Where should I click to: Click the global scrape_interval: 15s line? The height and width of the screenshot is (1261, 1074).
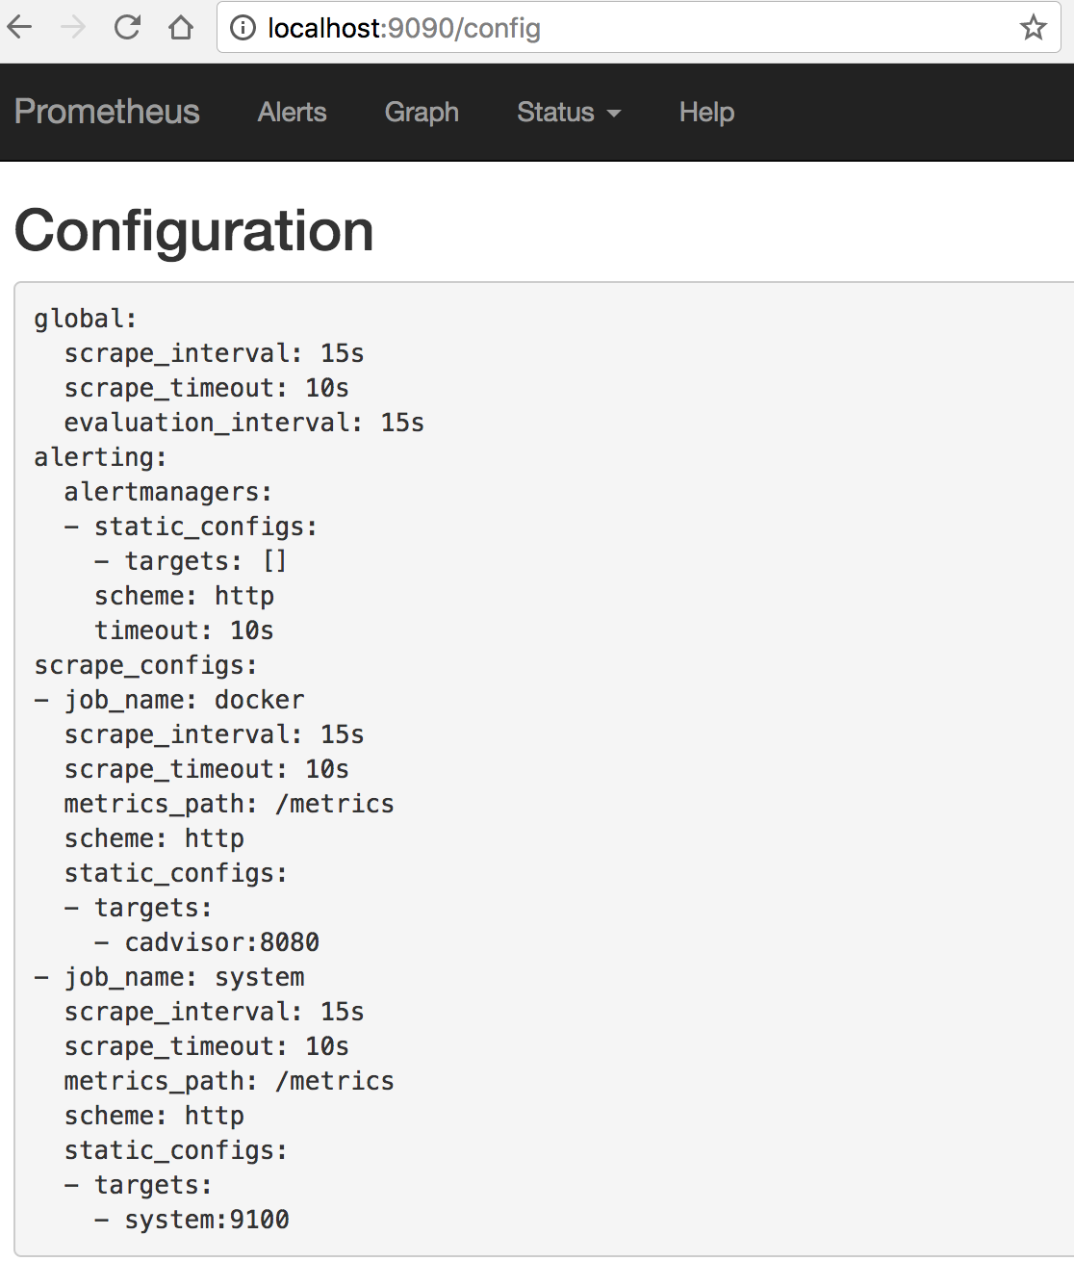pos(214,353)
